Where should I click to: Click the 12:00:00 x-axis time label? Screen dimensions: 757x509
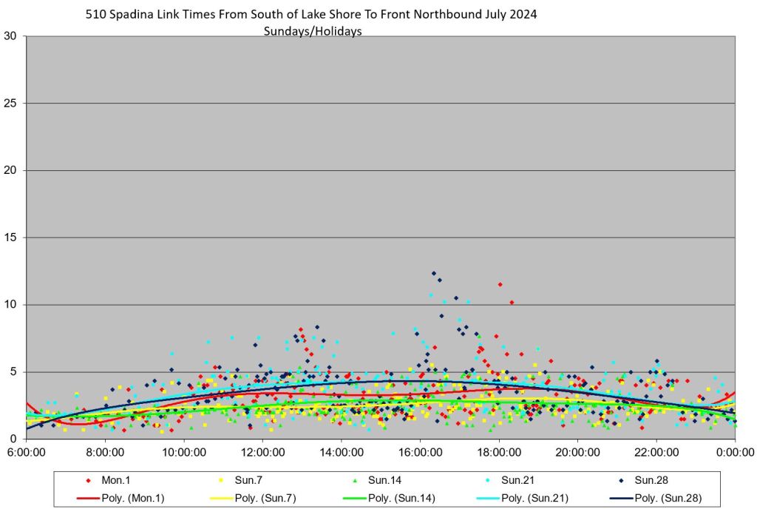[x=262, y=452]
